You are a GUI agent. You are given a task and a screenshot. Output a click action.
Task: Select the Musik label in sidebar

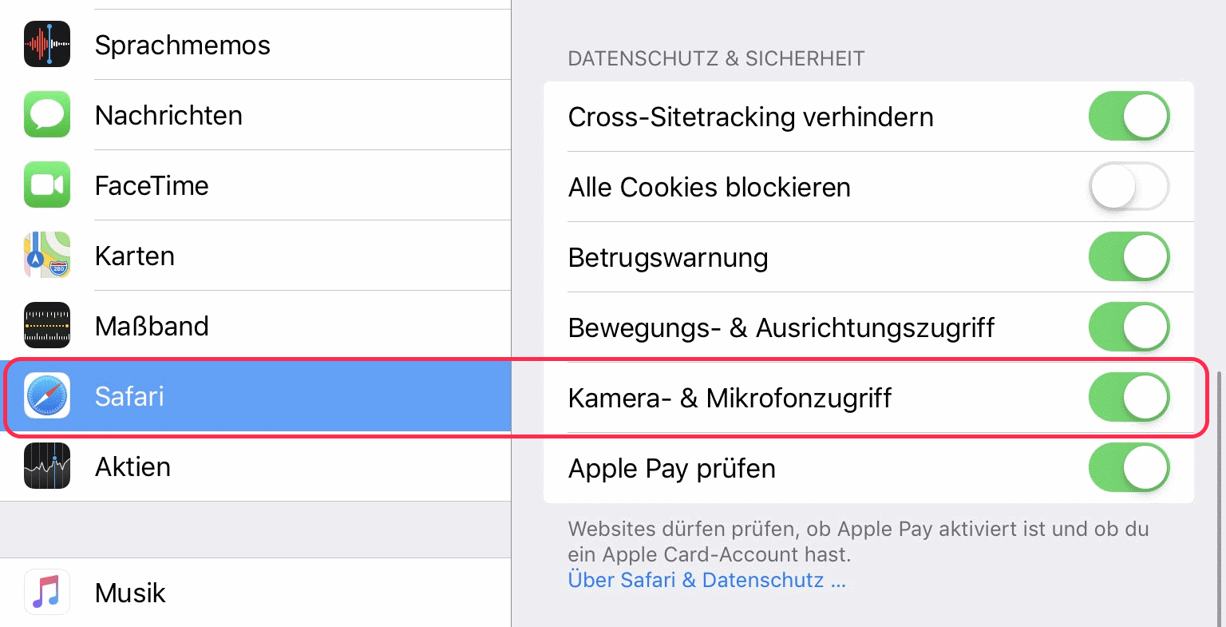pos(130,593)
